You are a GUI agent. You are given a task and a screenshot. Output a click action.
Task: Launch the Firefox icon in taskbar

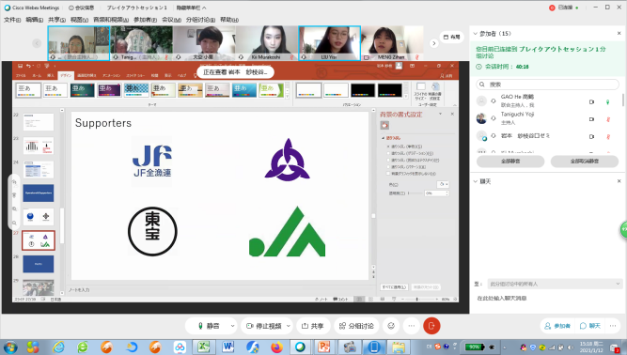(x=276, y=347)
